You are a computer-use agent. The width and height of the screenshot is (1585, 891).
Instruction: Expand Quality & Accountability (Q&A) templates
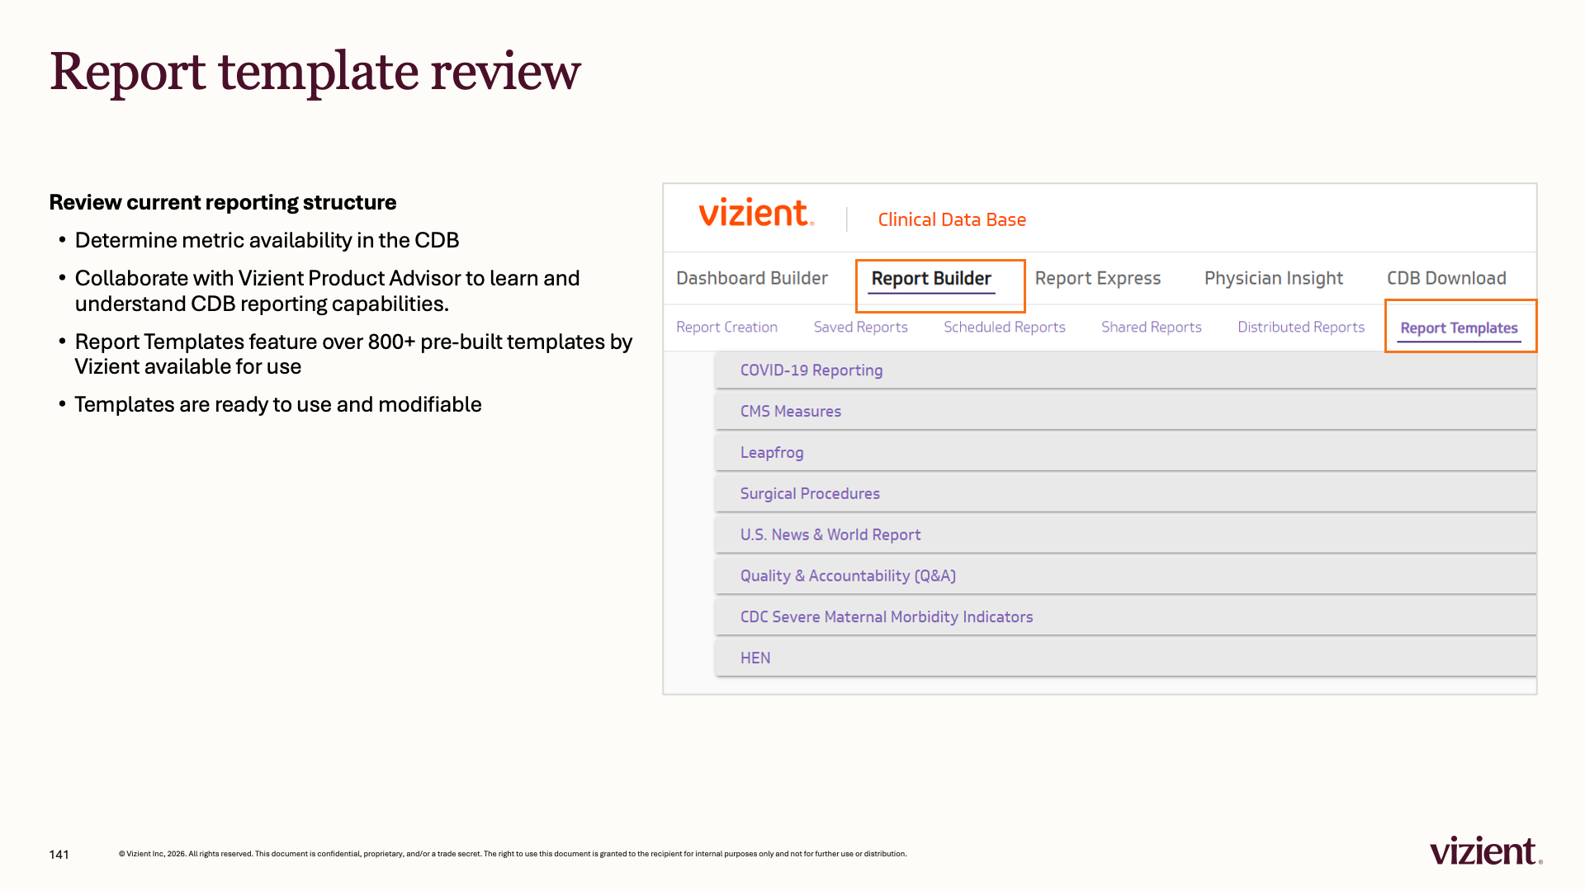tap(1126, 576)
